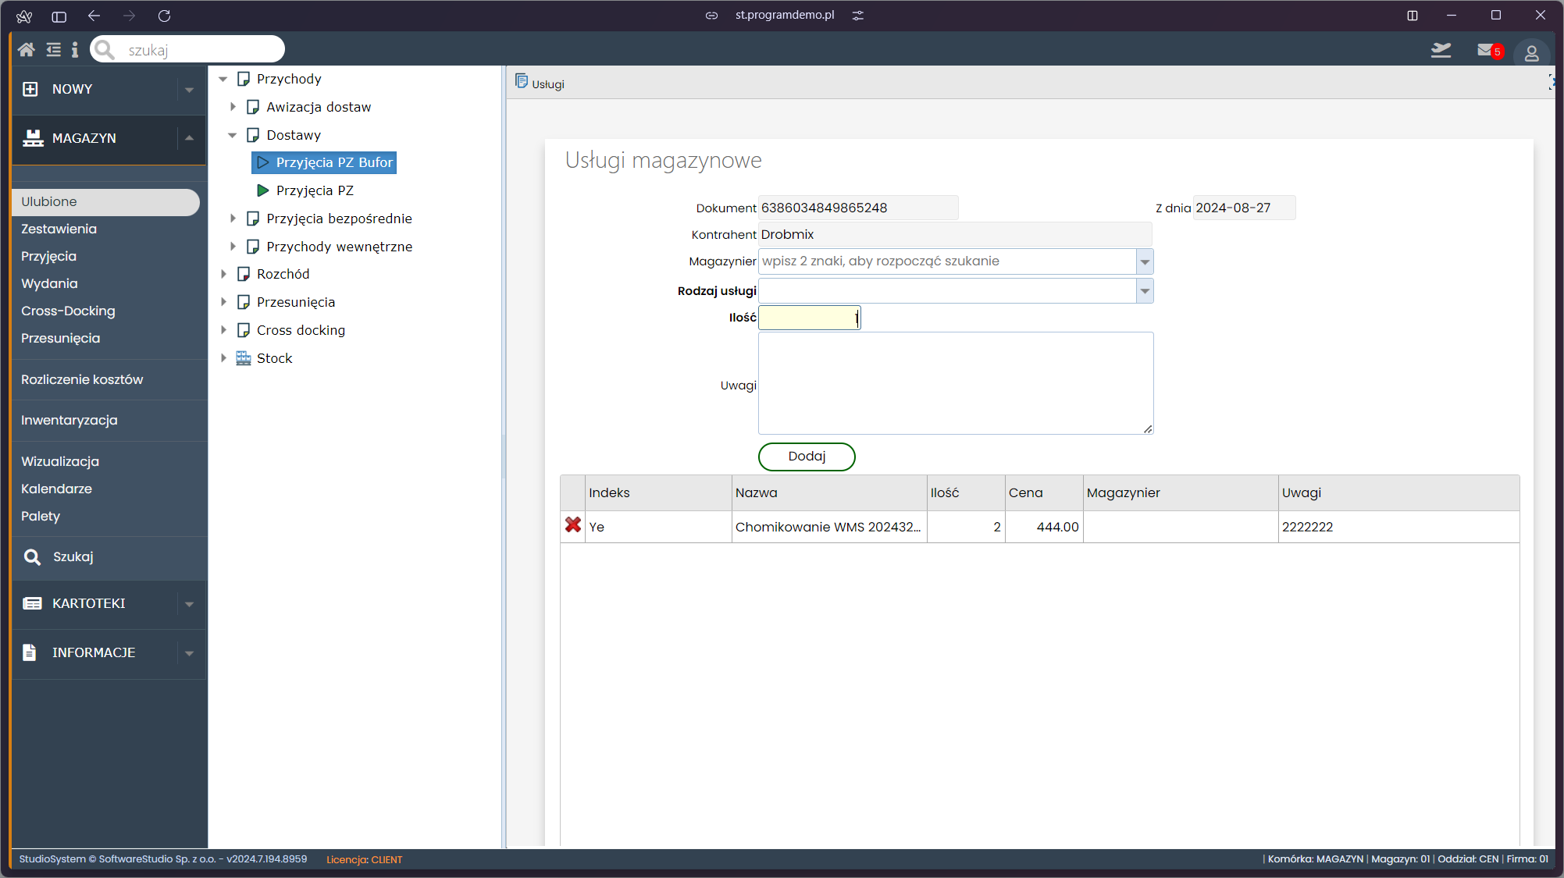1564x878 pixels.
Task: Expand the Przychody wewnętrzne node
Action: (x=233, y=247)
